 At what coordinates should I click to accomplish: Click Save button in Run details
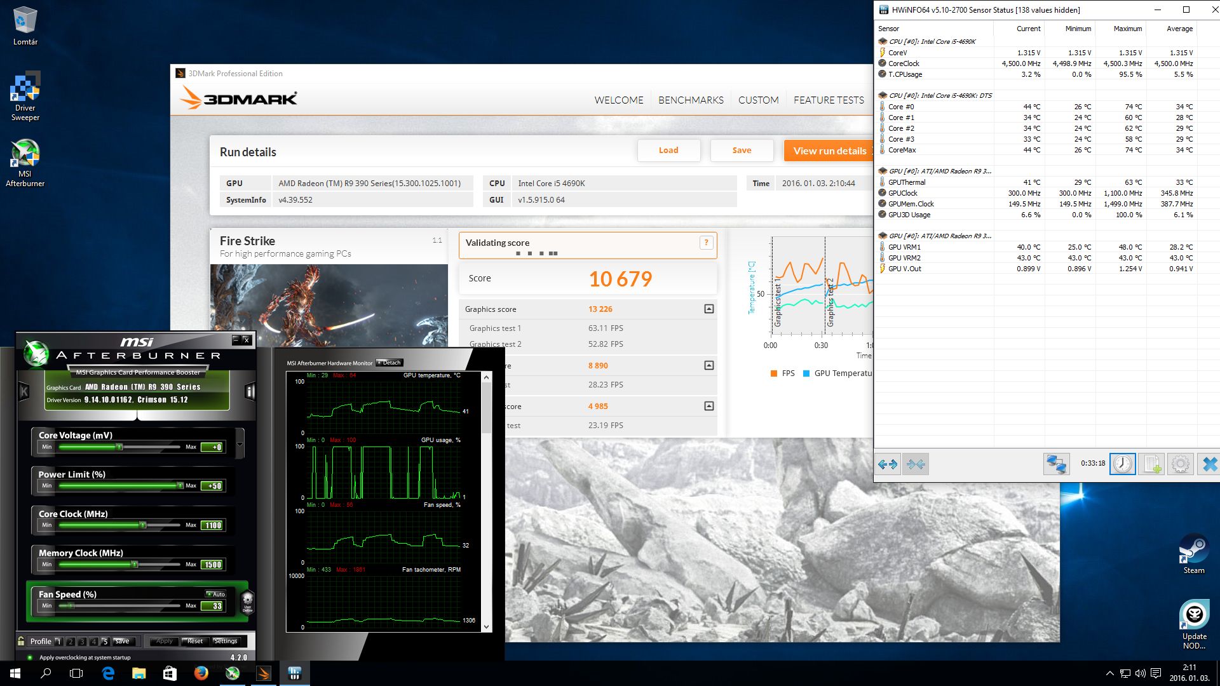(x=742, y=151)
